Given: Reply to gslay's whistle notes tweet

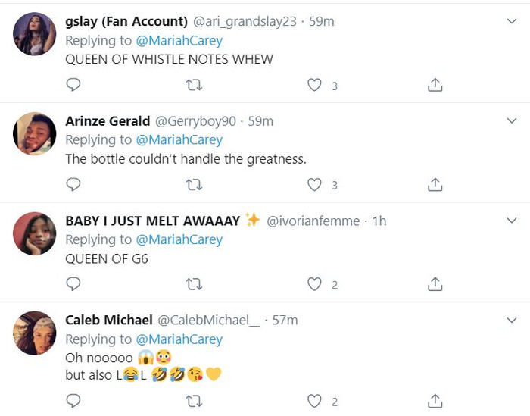Looking at the screenshot, I should (x=73, y=85).
